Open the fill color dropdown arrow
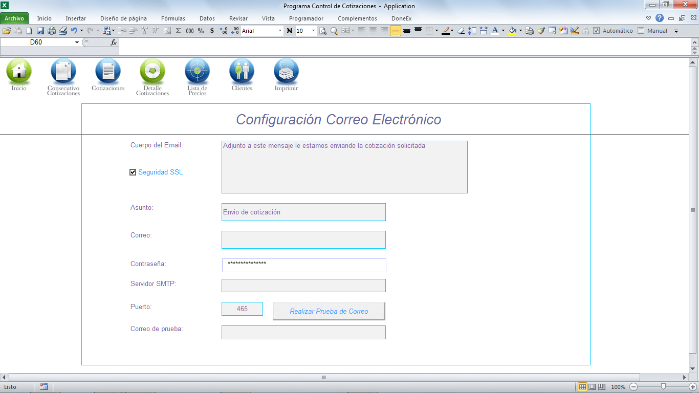699x393 pixels. [x=520, y=31]
